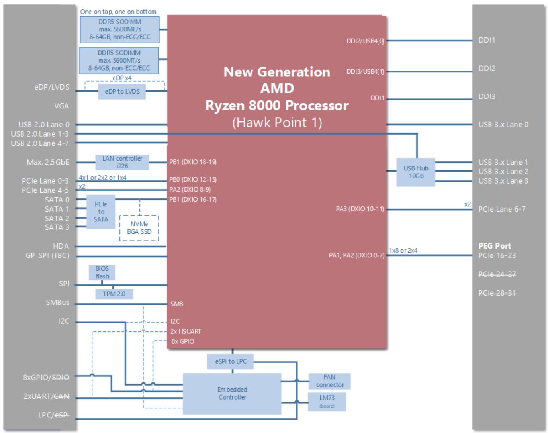Click the second DDR5 SODIMM block

119,60
